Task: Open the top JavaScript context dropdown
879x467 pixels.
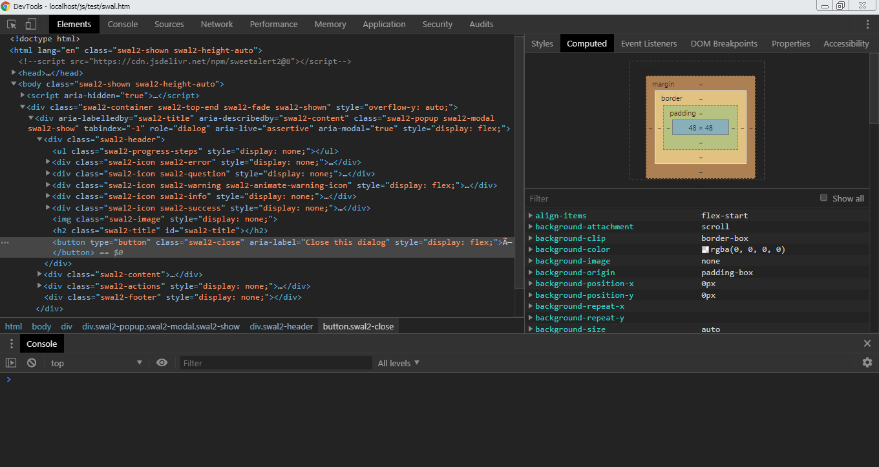Action: click(96, 363)
